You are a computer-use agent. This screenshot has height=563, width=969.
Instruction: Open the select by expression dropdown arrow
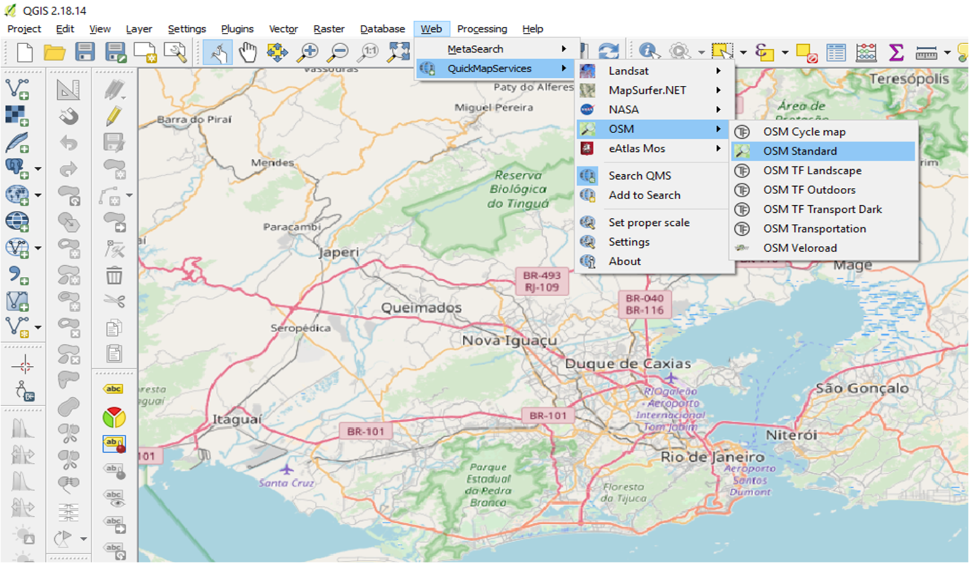click(x=785, y=53)
